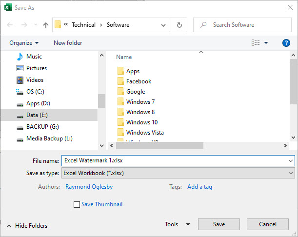Click file list scroll up arrow
298x237 pixels.
point(293,55)
